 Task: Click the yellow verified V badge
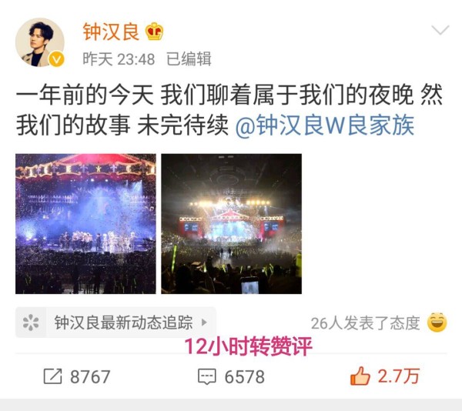click(x=56, y=60)
